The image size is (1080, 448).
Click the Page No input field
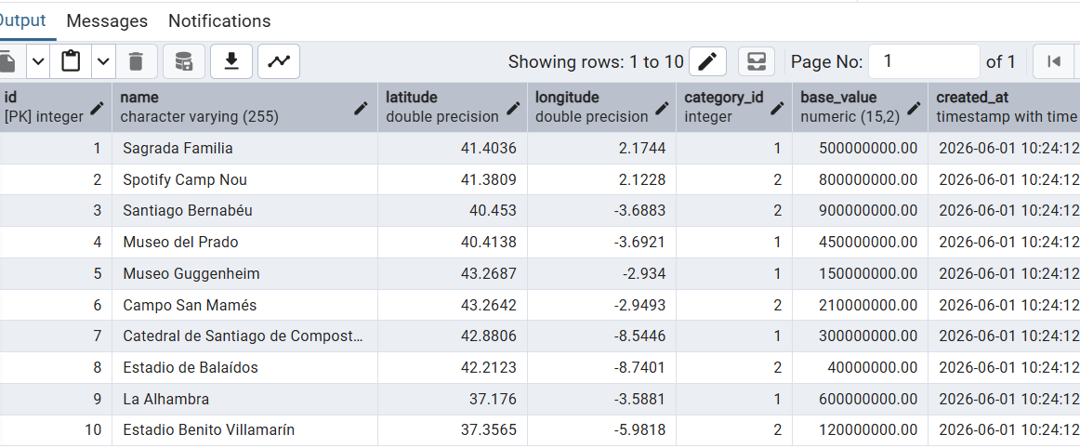(925, 61)
